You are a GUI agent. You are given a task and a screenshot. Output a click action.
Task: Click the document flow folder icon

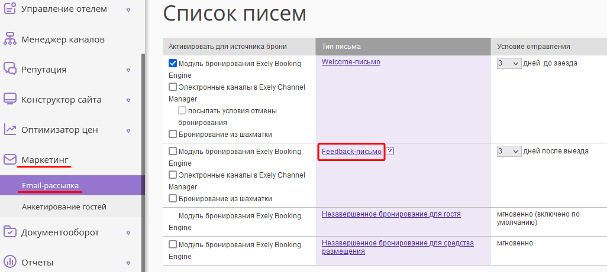10,232
